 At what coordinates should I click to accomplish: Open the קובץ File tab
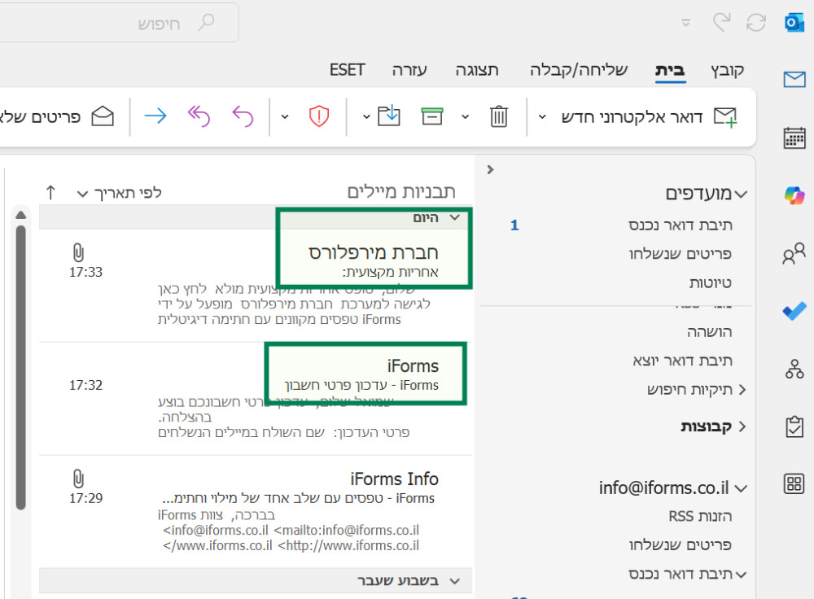pos(727,69)
